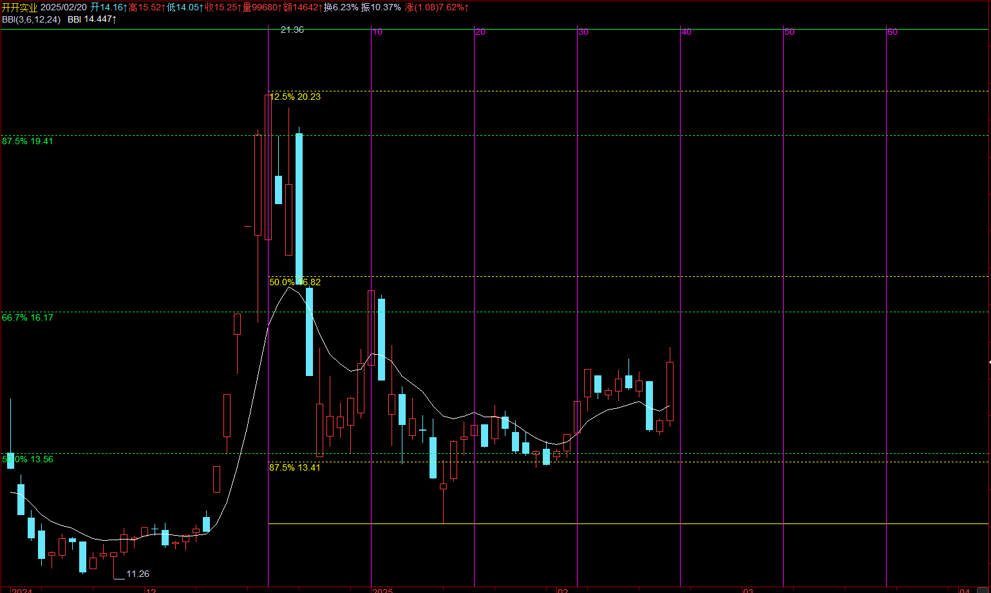Select the time cycle marker labeled 40

pyautogui.click(x=686, y=32)
